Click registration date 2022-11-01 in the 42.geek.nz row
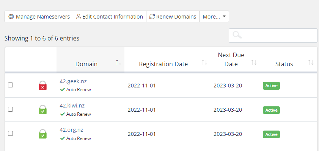The width and height of the screenshot is (319, 151). [141, 86]
